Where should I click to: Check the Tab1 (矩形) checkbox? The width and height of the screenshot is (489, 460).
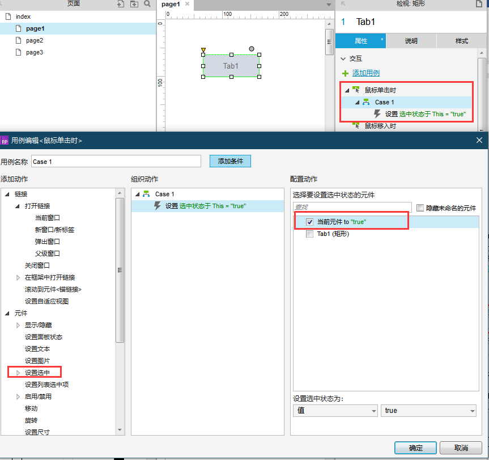point(309,234)
